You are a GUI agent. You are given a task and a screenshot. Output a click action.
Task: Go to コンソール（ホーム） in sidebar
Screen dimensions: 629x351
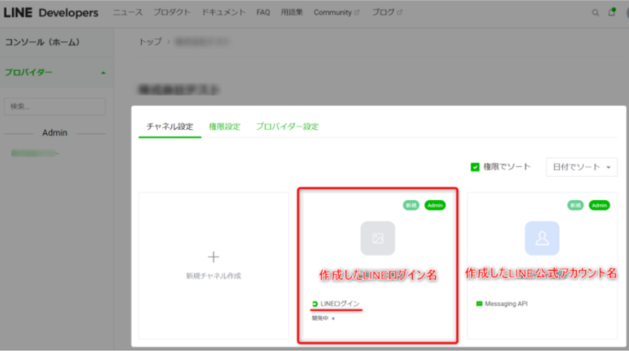(x=42, y=42)
